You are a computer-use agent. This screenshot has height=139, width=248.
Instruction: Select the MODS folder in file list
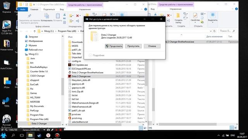click(x=75, y=46)
